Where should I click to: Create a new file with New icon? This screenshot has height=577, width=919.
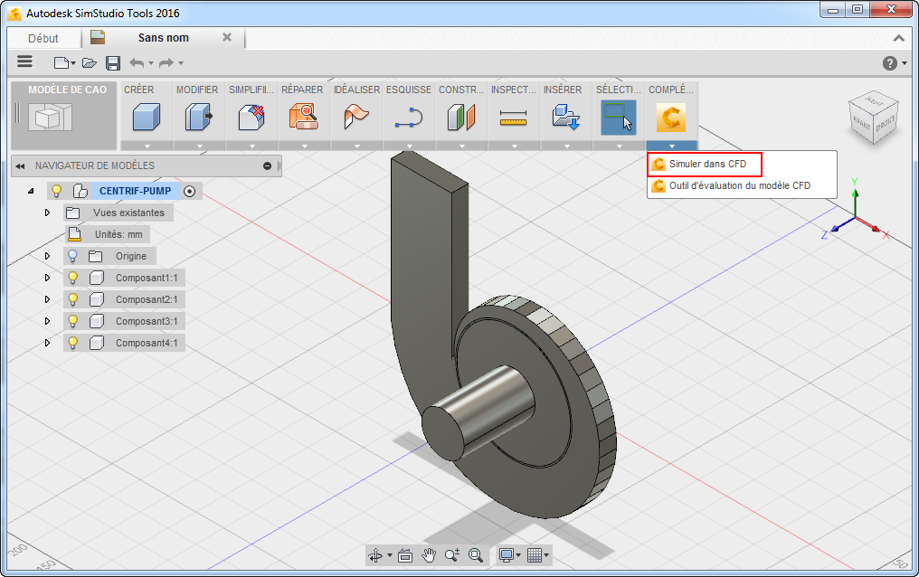(62, 62)
